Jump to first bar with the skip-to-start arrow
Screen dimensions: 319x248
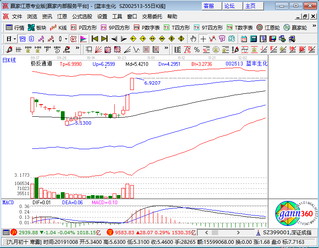coord(95,39)
